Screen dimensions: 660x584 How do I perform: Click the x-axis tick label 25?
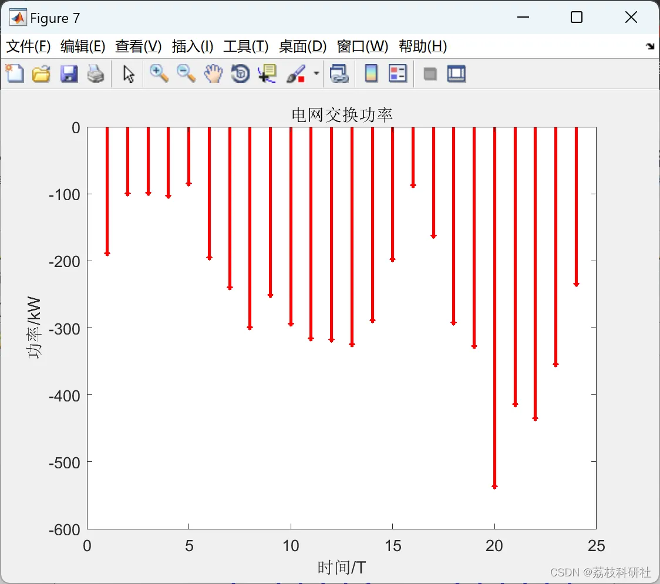click(597, 546)
